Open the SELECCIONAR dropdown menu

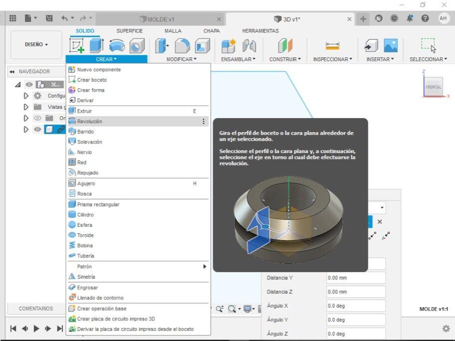point(428,59)
